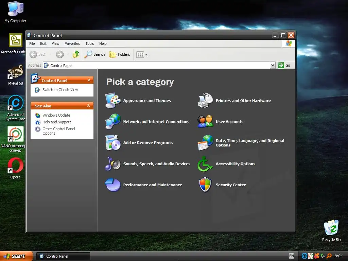The image size is (348, 261).
Task: Expand the Address bar dropdown
Action: [273, 65]
